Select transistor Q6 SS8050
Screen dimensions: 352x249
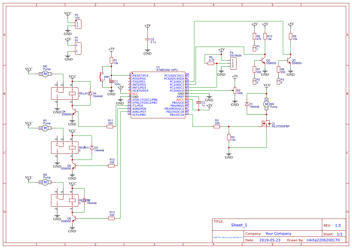coord(74,218)
